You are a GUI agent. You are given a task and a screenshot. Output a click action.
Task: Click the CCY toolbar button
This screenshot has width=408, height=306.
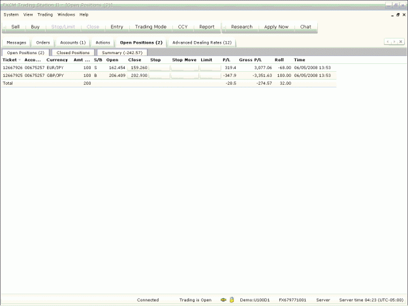pos(183,27)
